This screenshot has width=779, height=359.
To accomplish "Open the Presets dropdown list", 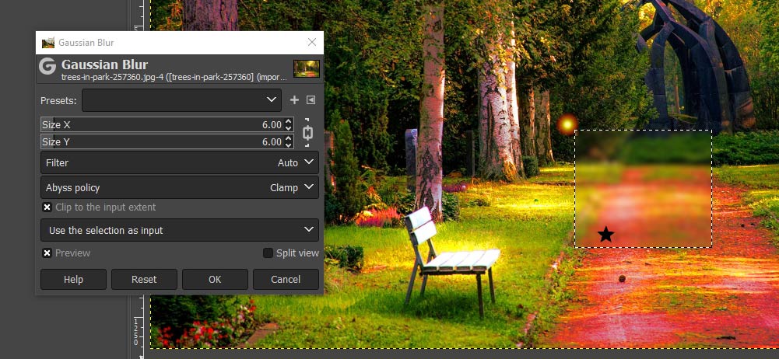I will coord(182,100).
